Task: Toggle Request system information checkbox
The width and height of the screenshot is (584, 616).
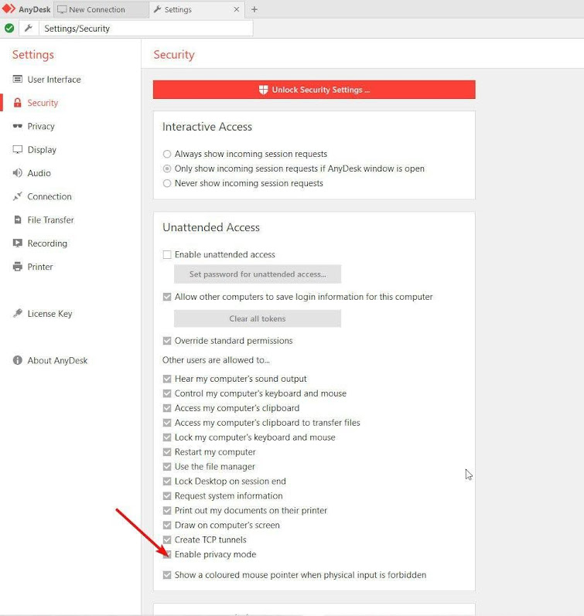Action: click(167, 495)
